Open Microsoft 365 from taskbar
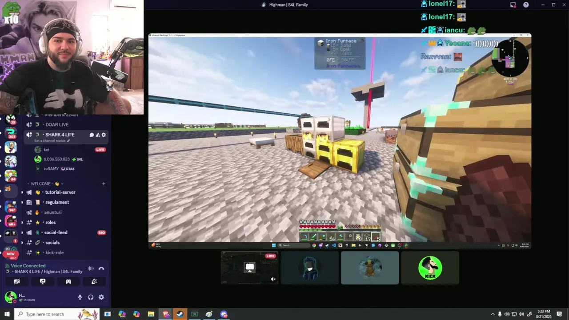Image resolution: width=569 pixels, height=320 pixels. click(122, 314)
